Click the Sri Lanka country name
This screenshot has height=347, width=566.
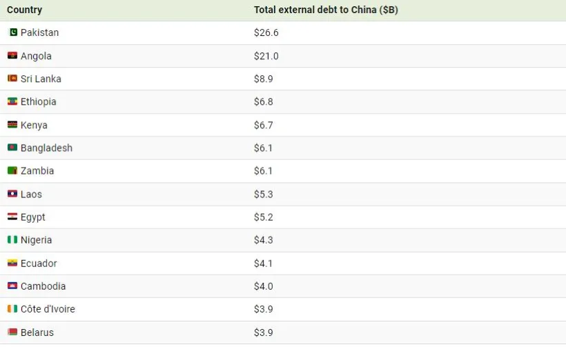click(x=41, y=79)
